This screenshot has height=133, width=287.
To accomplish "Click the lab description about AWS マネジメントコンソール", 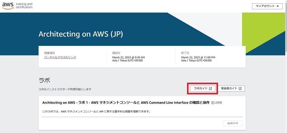I will [x=96, y=111].
